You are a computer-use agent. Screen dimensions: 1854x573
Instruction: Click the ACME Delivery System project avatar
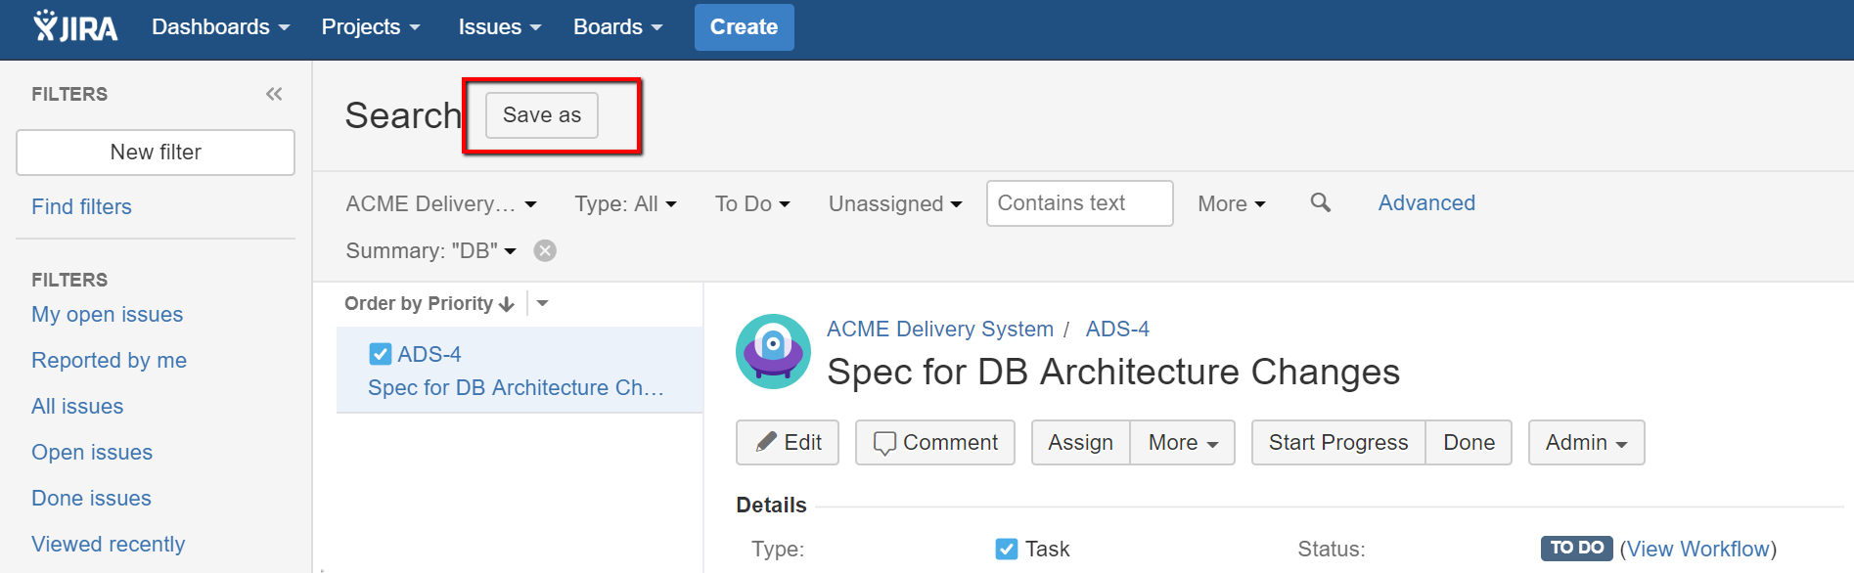pyautogui.click(x=773, y=351)
